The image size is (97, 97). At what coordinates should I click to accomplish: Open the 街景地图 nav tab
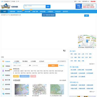[12, 12]
